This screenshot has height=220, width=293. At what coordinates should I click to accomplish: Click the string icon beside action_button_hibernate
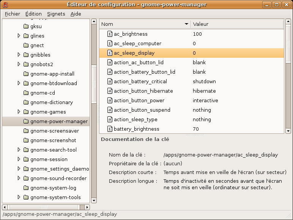[x=110, y=91]
